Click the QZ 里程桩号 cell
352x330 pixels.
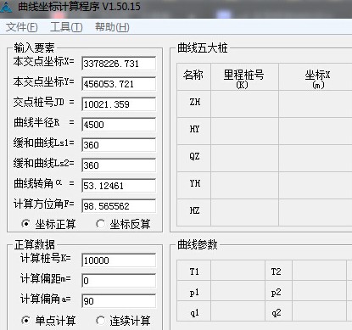tap(244, 158)
